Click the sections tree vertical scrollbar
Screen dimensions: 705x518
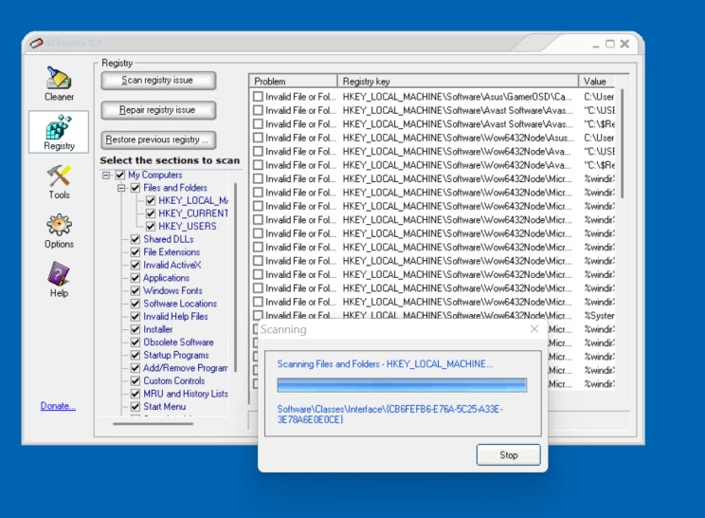pos(235,277)
